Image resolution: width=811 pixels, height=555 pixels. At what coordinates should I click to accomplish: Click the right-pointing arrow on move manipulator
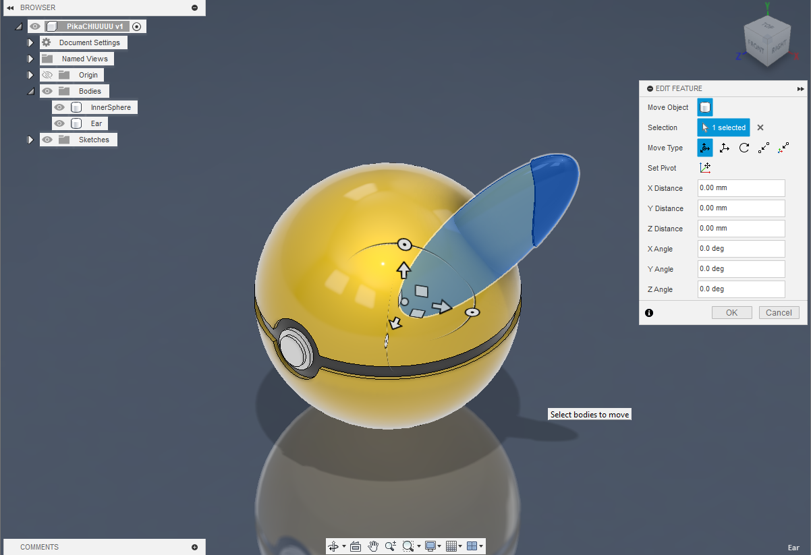click(x=442, y=308)
